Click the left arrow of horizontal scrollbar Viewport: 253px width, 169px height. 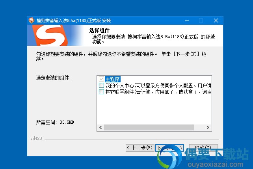pos(100,127)
